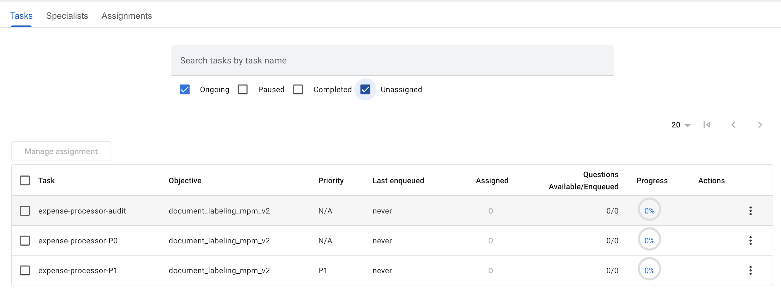Click the task name search field
781x298 pixels.
pyautogui.click(x=392, y=61)
